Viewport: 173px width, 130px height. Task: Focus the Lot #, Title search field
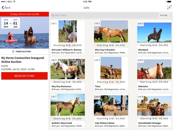click(x=104, y=15)
